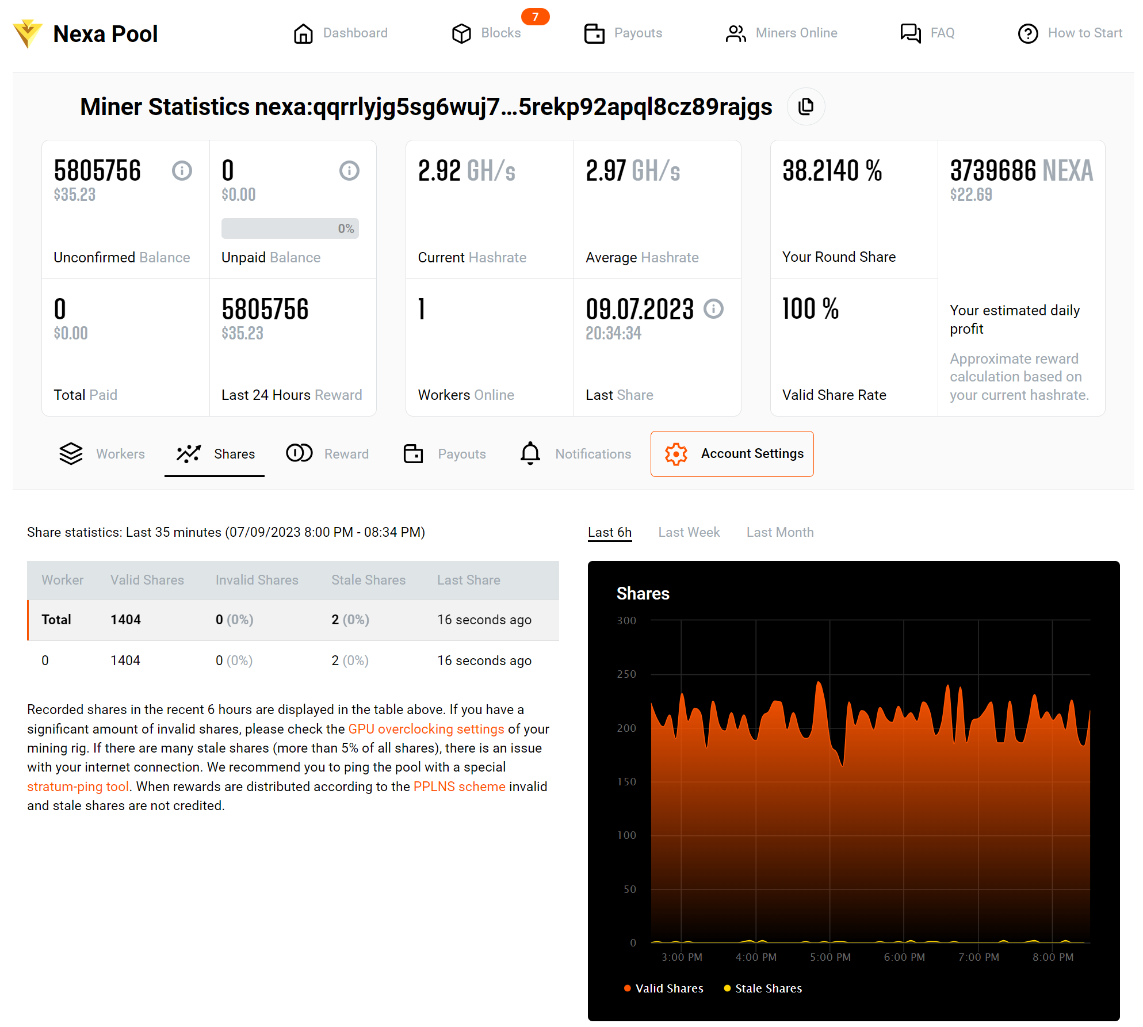
Task: Open the Shares tab
Action: pyautogui.click(x=214, y=453)
